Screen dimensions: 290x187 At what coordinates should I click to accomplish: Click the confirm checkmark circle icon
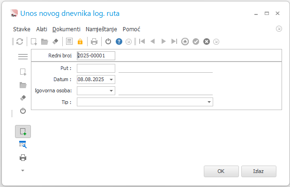coord(196,42)
